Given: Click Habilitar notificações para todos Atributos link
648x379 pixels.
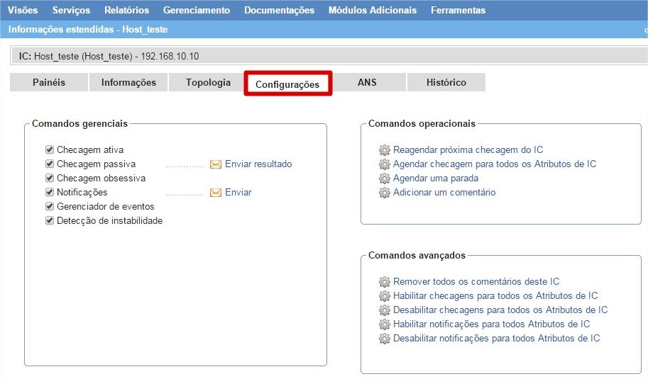Looking at the screenshot, I should [491, 324].
